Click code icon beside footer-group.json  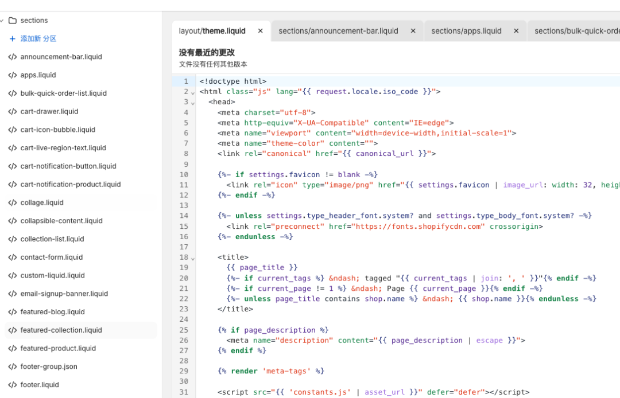(13, 366)
